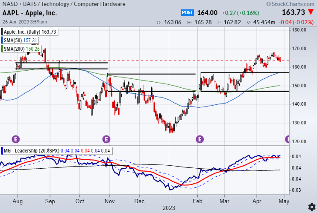The height and width of the screenshot is (213, 317).
Task: Select the SMA(50) 157.31 legend label
Action: (x=21, y=40)
